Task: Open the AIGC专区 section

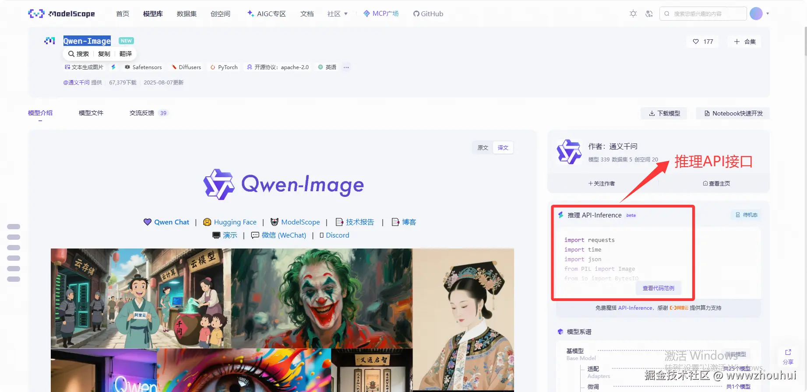Action: point(267,14)
